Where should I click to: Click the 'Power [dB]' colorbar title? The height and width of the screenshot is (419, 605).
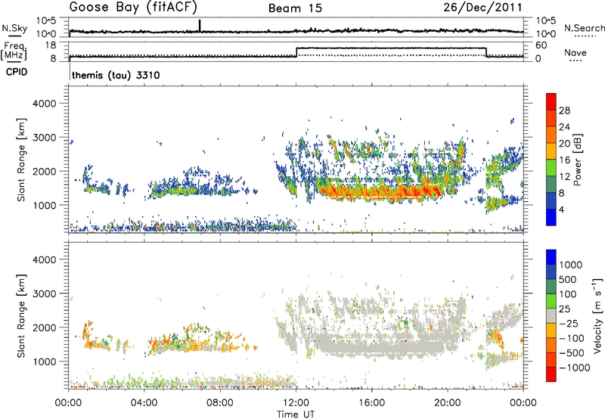pos(577,160)
